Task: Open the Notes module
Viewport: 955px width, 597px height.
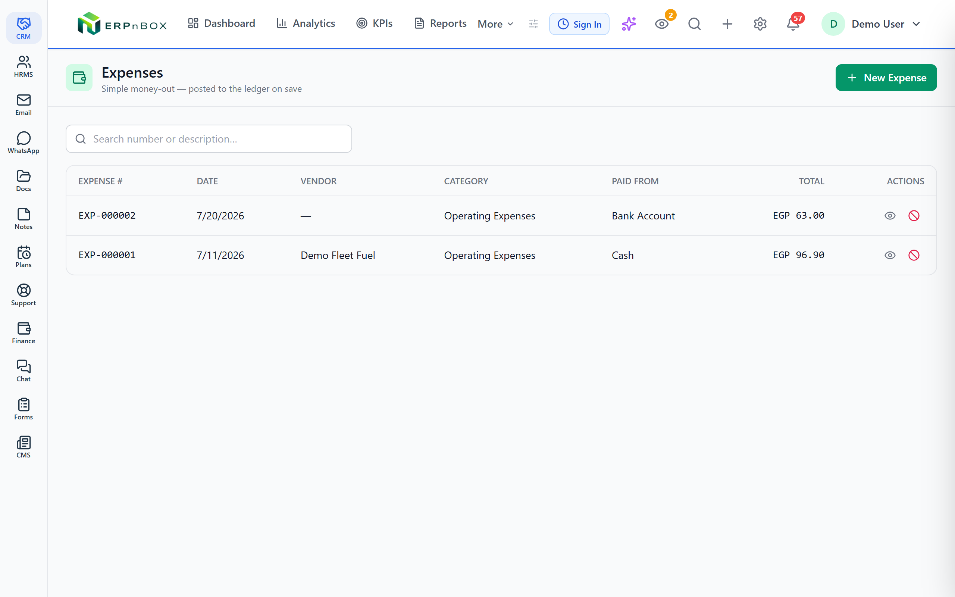Action: pyautogui.click(x=24, y=219)
